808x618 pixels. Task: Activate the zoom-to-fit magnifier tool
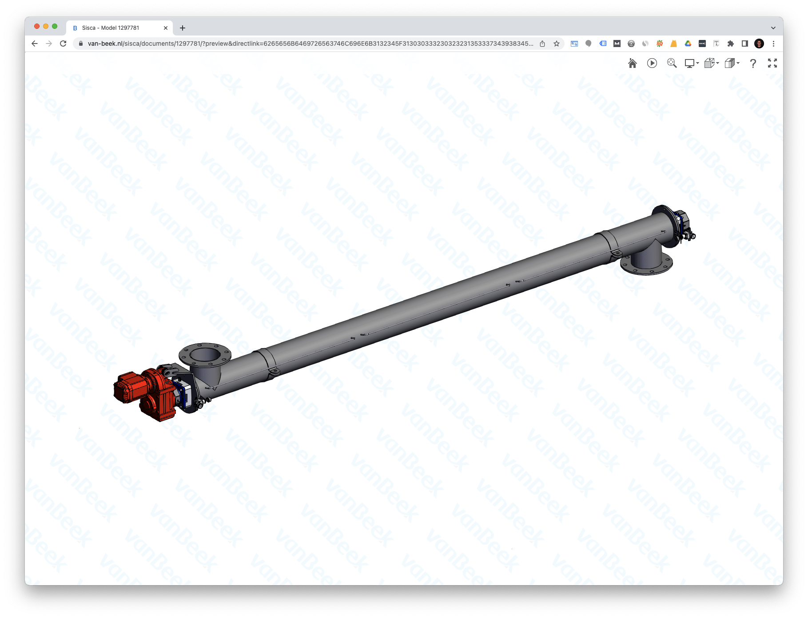click(672, 63)
